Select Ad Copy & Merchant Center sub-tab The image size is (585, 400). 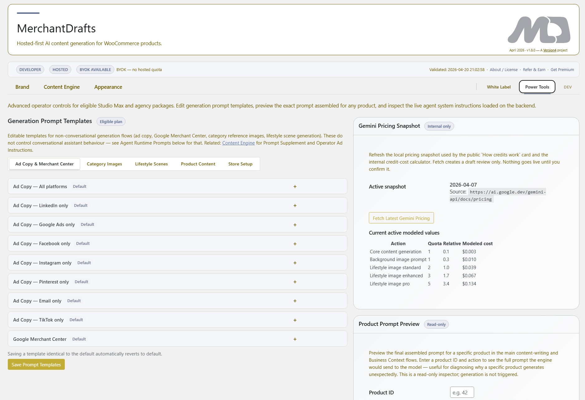point(45,164)
